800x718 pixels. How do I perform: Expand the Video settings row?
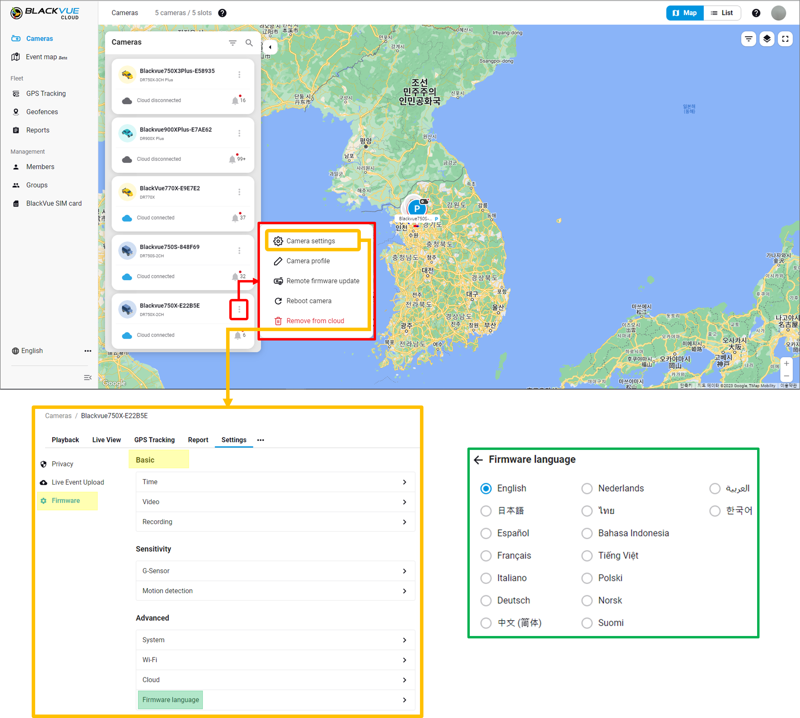coord(275,502)
